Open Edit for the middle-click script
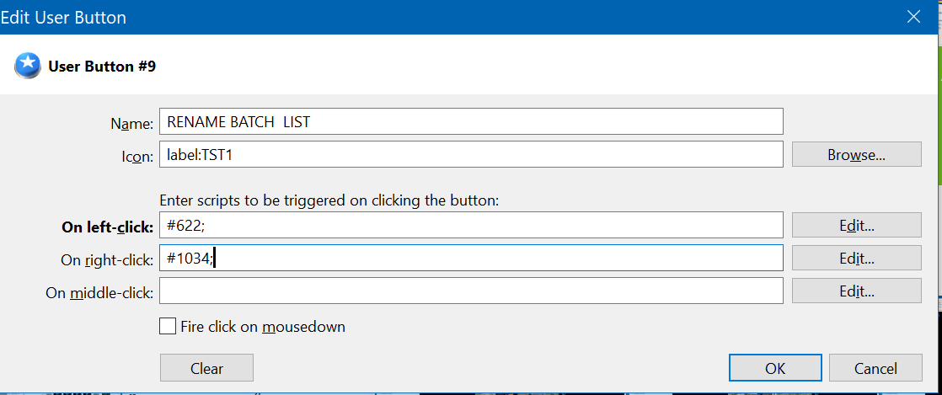The width and height of the screenshot is (942, 395). [x=856, y=291]
